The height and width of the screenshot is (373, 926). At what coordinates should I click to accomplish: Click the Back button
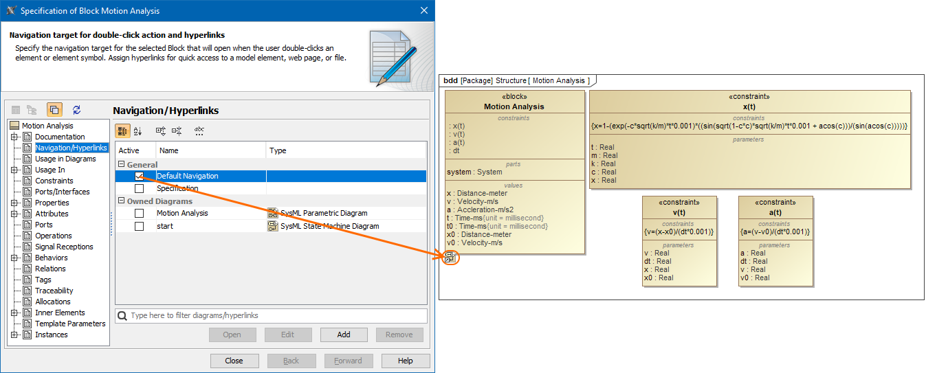(291, 361)
